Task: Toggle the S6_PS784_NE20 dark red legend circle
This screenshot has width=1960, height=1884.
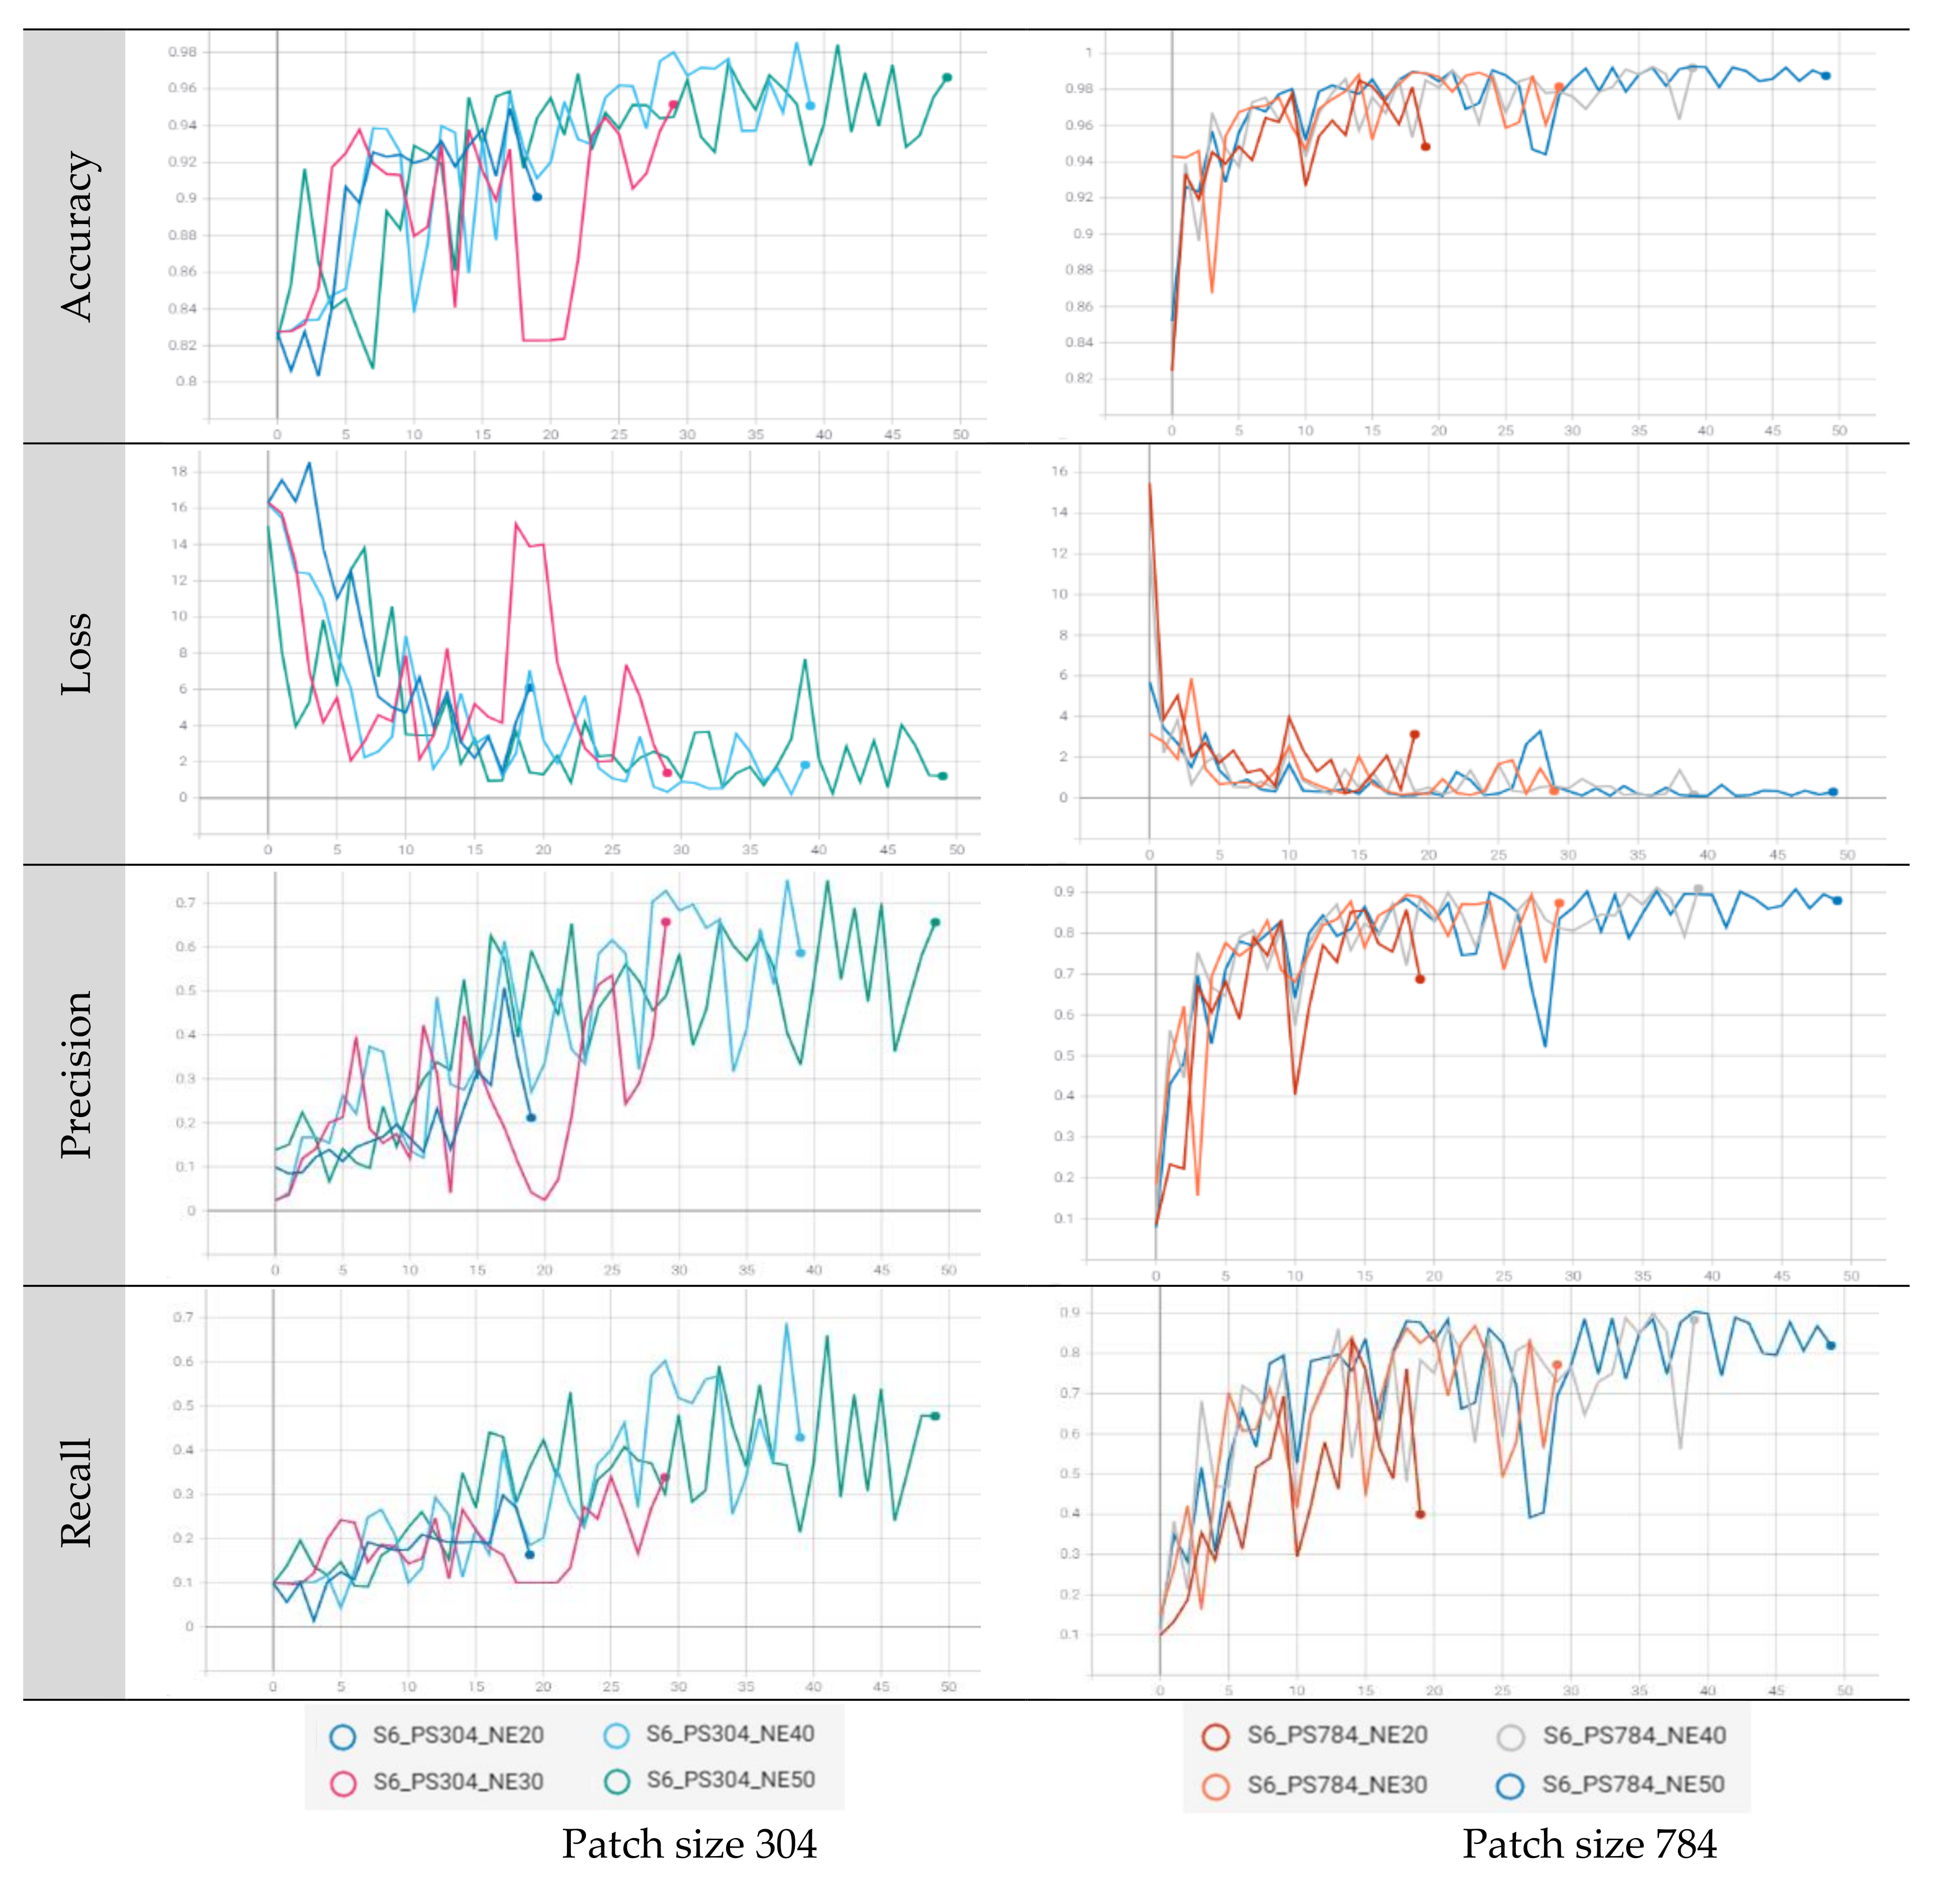Action: [1215, 1737]
